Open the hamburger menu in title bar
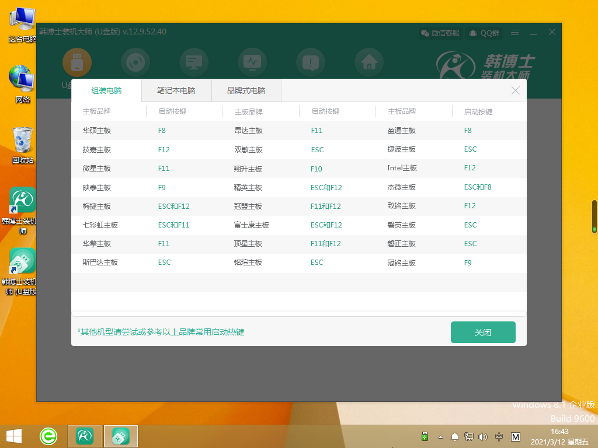 click(514, 33)
